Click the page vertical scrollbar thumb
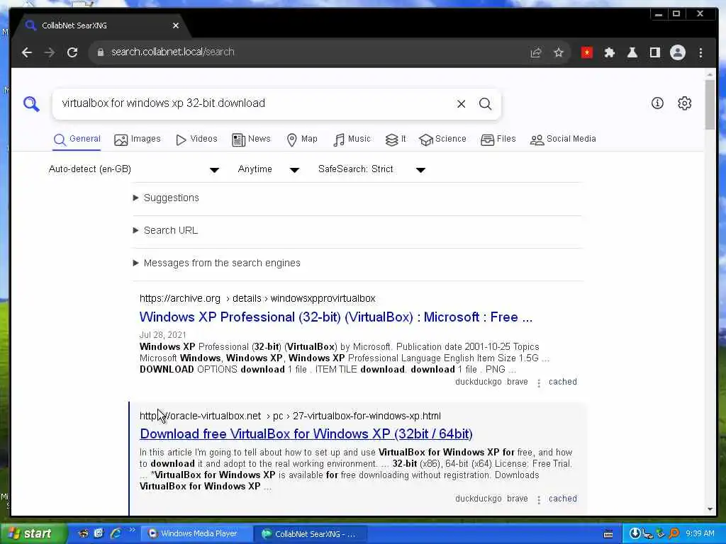The width and height of the screenshot is (726, 544). 710,105
